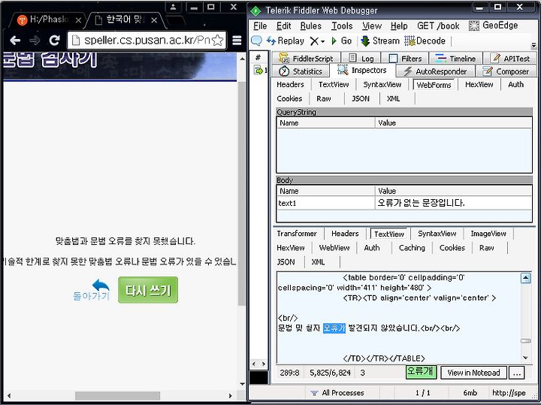Click the green 다시 쓰기 button
This screenshot has width=541, height=405.
[148, 290]
